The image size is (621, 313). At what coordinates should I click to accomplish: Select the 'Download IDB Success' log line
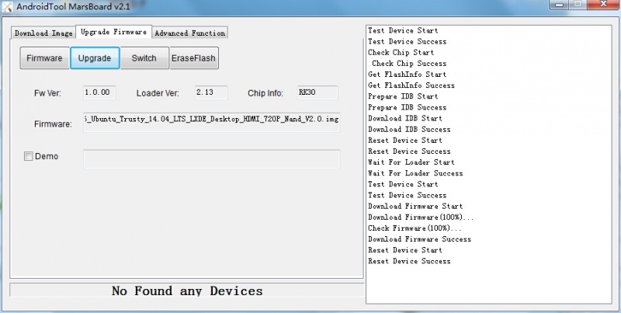coord(409,130)
